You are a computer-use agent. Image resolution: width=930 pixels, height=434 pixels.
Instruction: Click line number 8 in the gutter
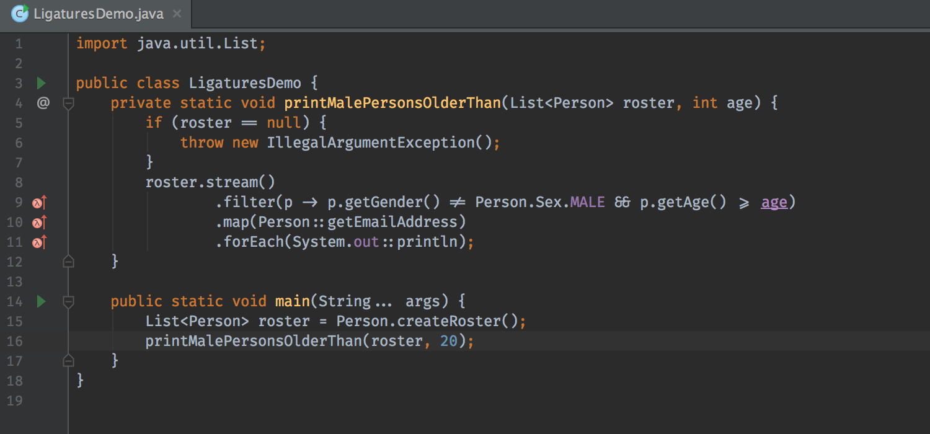(x=19, y=182)
